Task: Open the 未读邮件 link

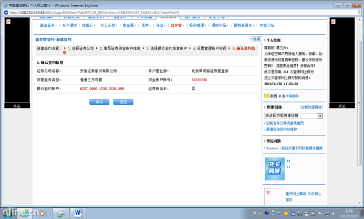Action: click(x=292, y=96)
